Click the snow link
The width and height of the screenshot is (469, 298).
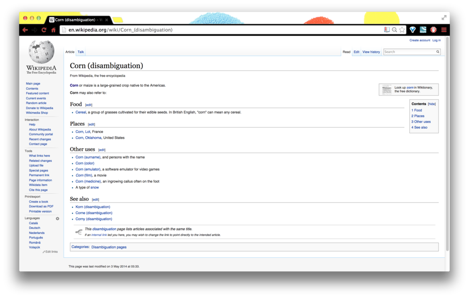pyautogui.click(x=95, y=187)
